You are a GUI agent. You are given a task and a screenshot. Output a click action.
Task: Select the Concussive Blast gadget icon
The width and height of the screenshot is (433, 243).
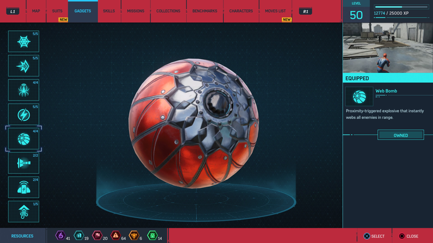point(23,187)
